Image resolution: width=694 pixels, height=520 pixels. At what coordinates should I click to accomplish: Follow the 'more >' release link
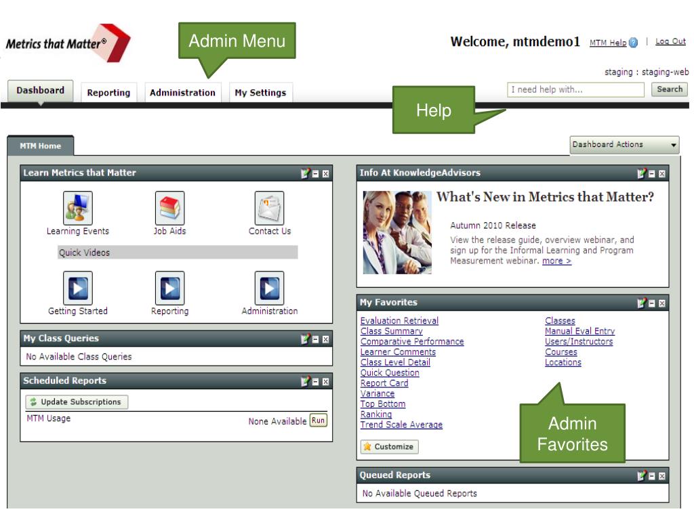click(557, 261)
